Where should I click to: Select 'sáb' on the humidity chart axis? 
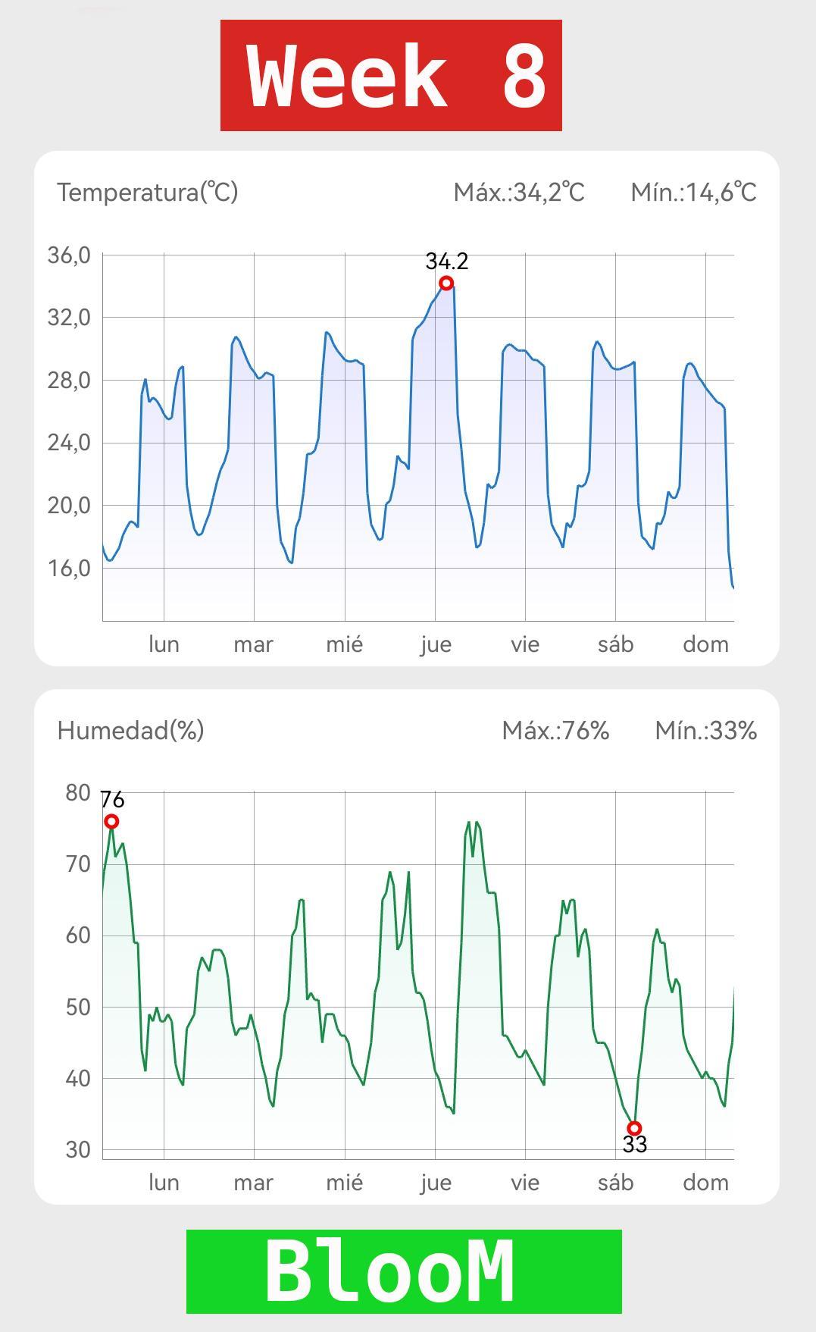pos(615,1183)
